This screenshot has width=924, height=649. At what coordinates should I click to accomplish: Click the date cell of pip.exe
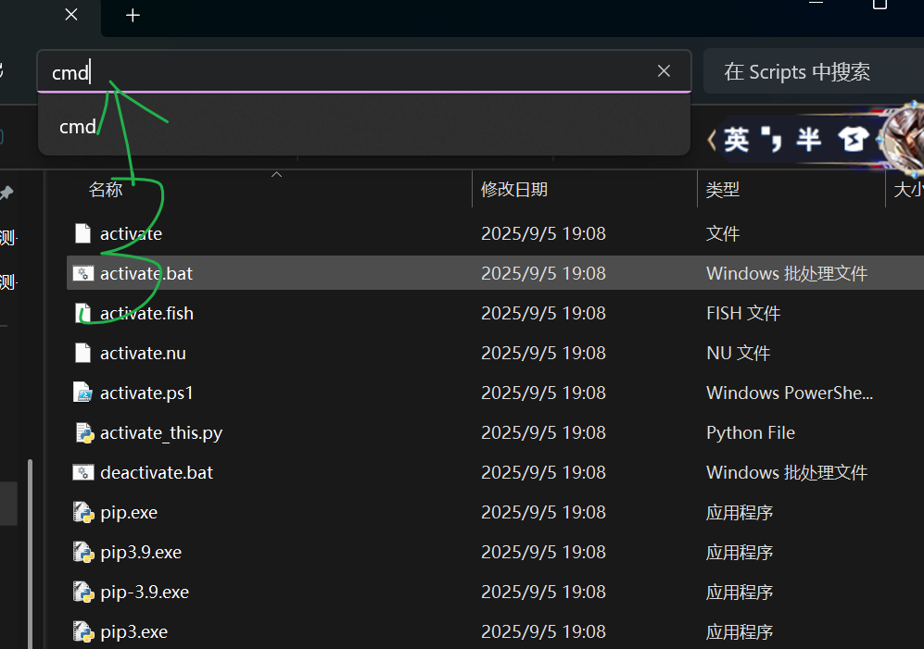tap(543, 512)
